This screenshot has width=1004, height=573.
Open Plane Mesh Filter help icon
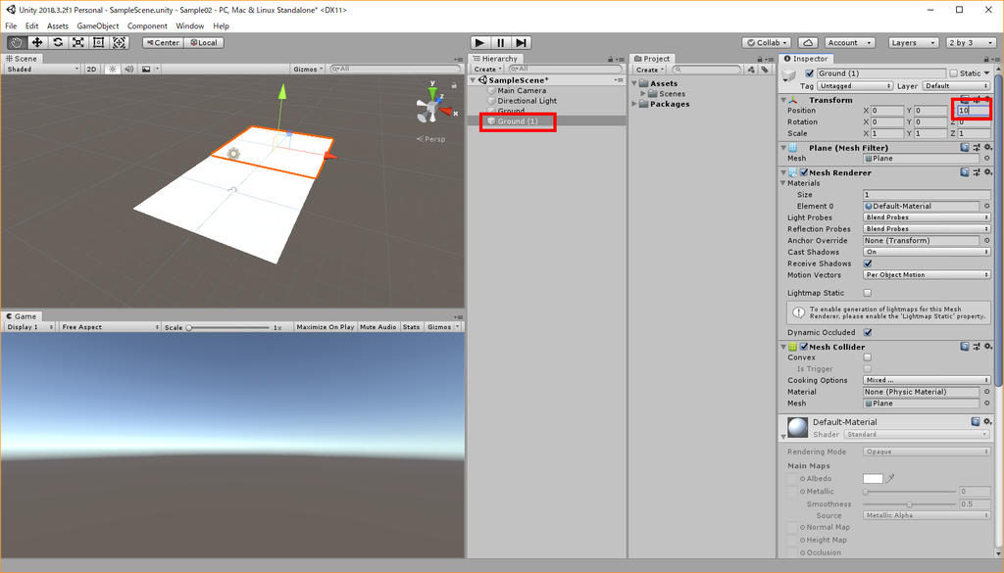point(965,148)
